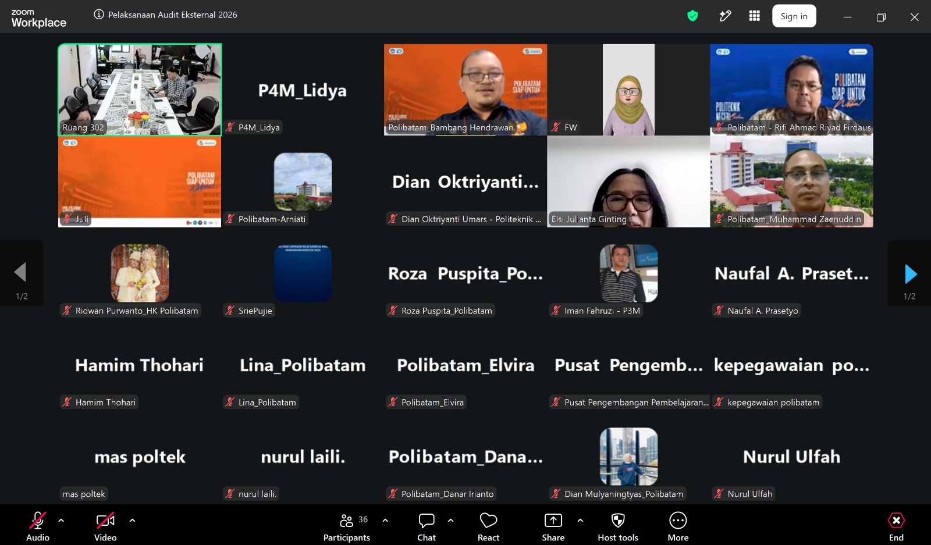Expand the Audio options arrow
The height and width of the screenshot is (545, 931).
[61, 521]
